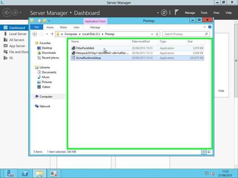238x178 pixels.
Task: Open the Pictures library
Action: 47,82
